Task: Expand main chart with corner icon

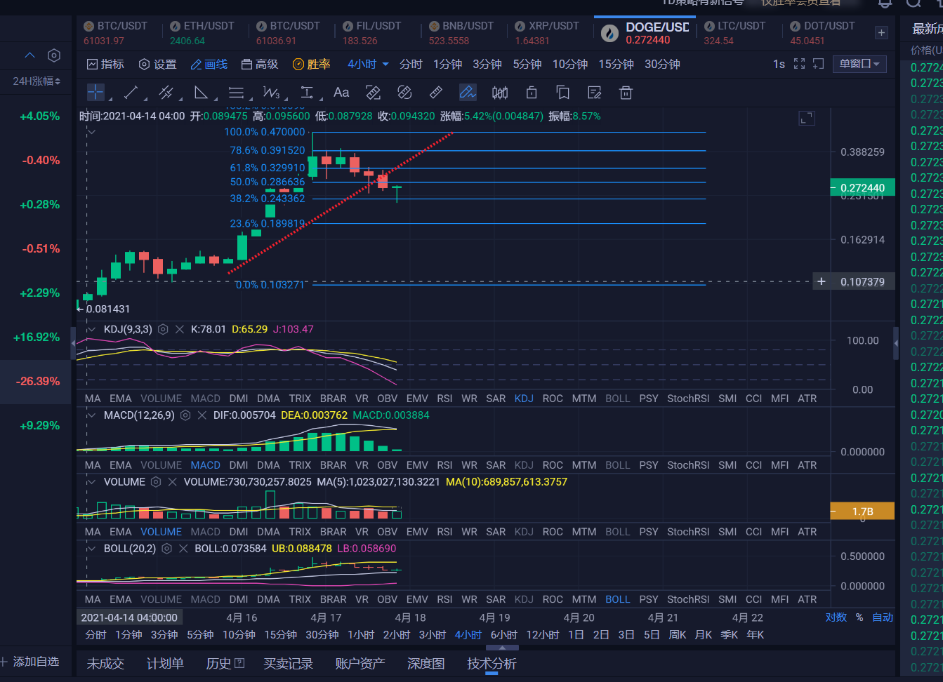Action: click(807, 119)
